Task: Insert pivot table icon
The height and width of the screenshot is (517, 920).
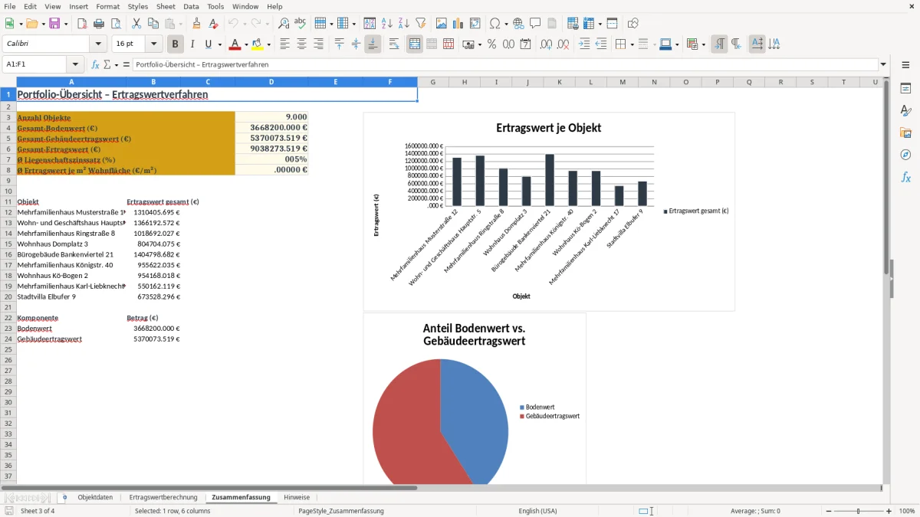Action: [x=475, y=24]
